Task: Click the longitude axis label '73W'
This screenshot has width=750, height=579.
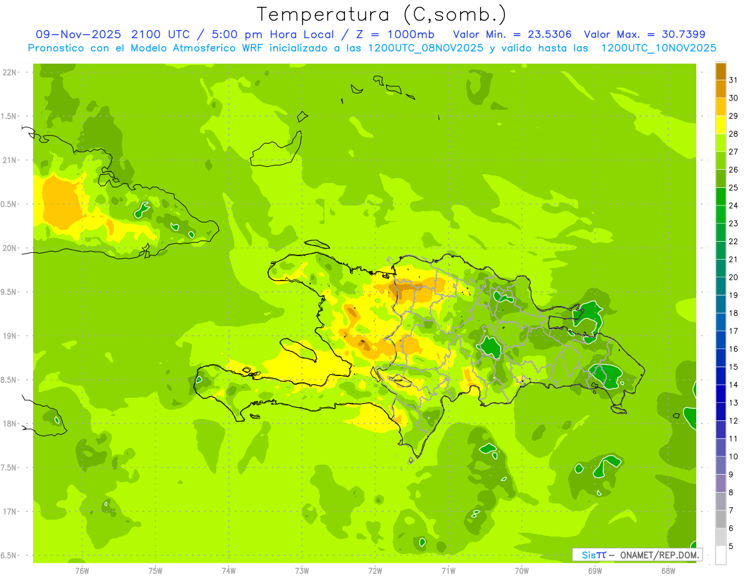Action: pos(302,570)
